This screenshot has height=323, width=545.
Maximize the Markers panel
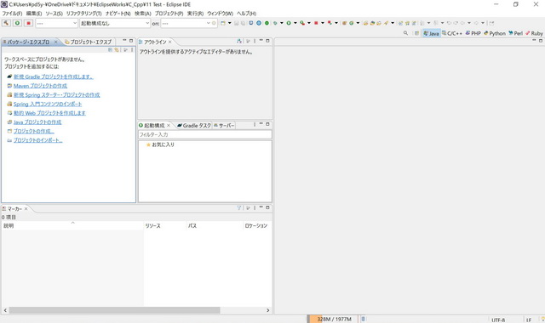(x=267, y=207)
